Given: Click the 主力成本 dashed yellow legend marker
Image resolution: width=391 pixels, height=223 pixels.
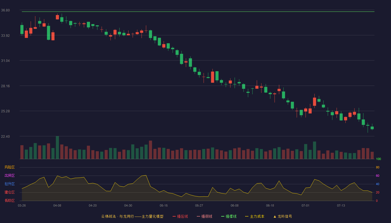Looking at the screenshot, I should click(x=247, y=216).
